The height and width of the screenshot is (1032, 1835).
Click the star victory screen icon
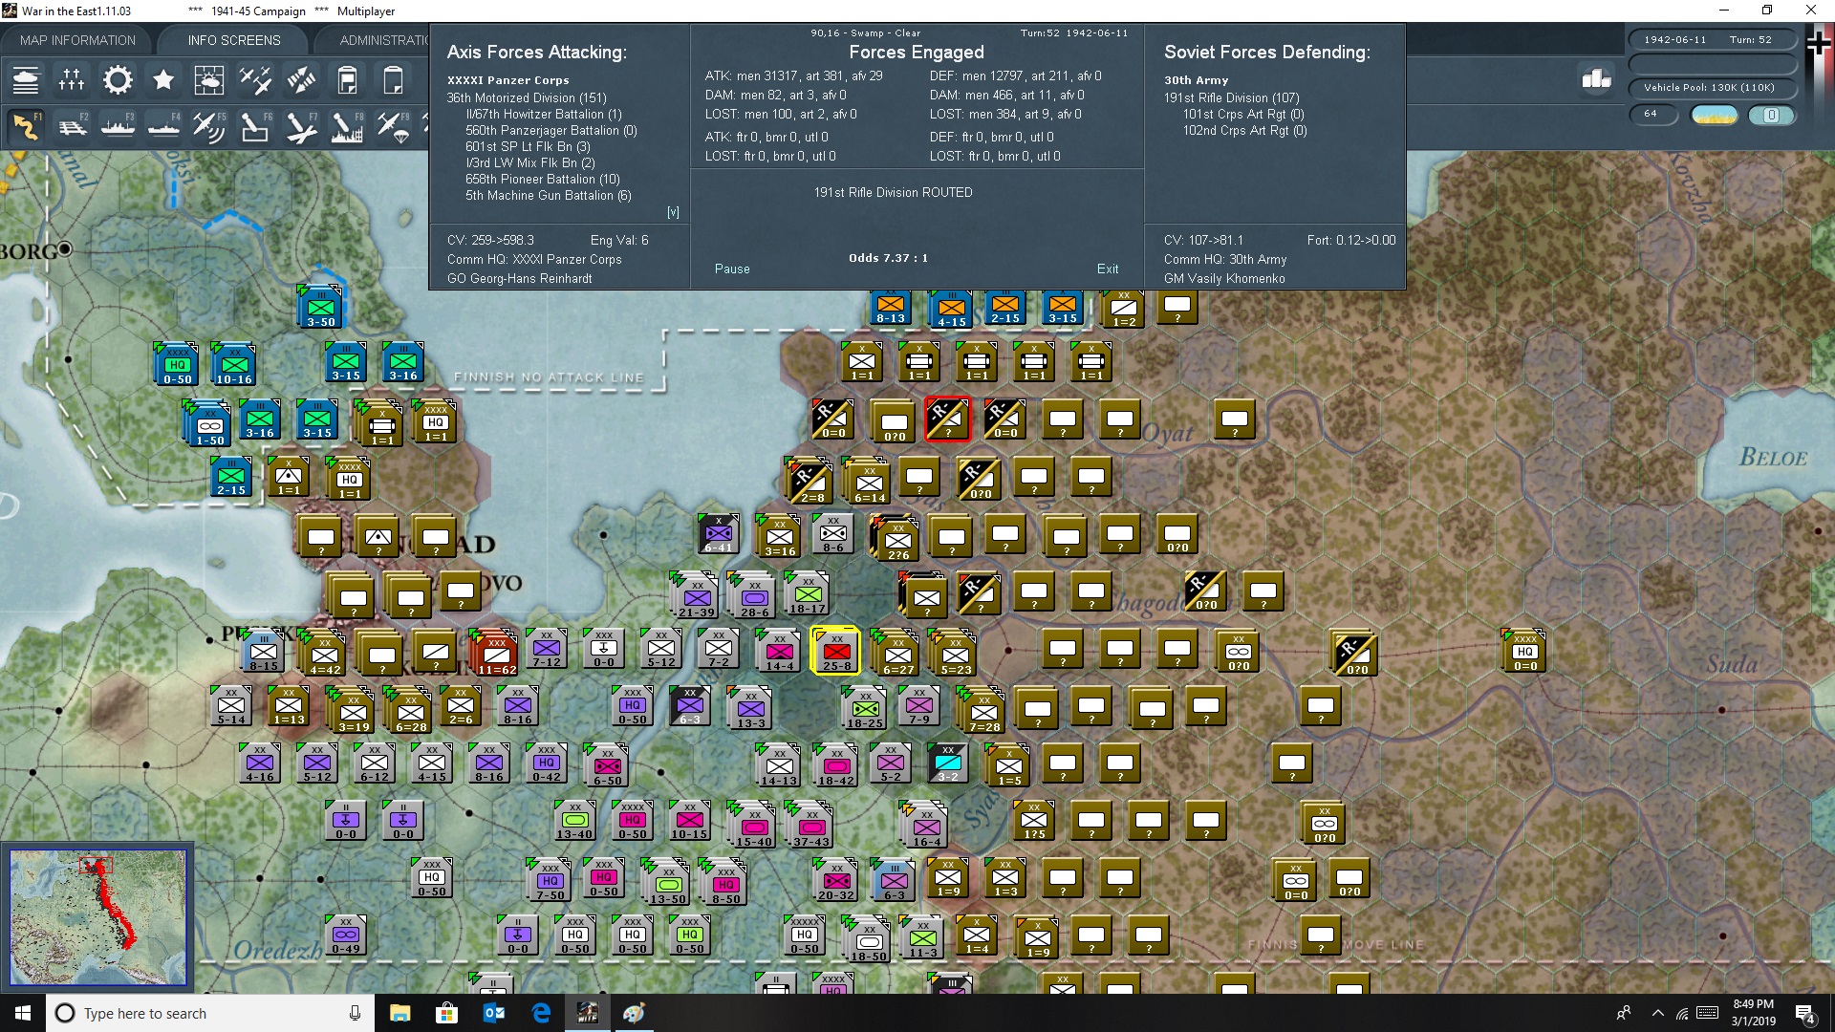coord(163,80)
